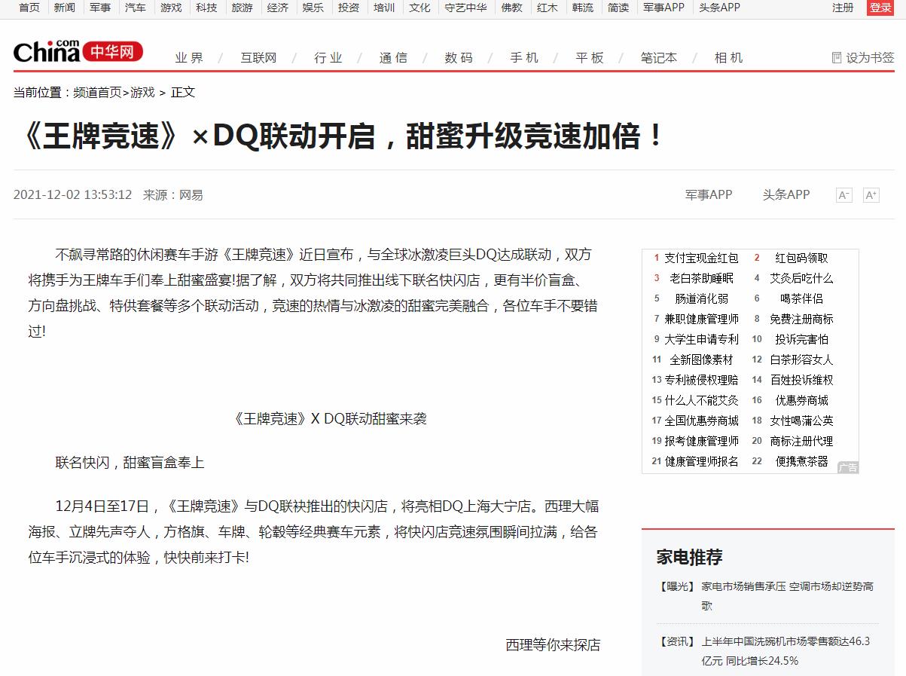This screenshot has width=906, height=676.
Task: Click the 设为书签 bookmark icon link
Action: click(862, 57)
